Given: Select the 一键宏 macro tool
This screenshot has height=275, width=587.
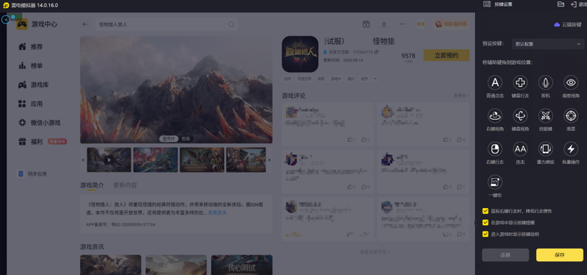Looking at the screenshot, I should click(x=495, y=182).
